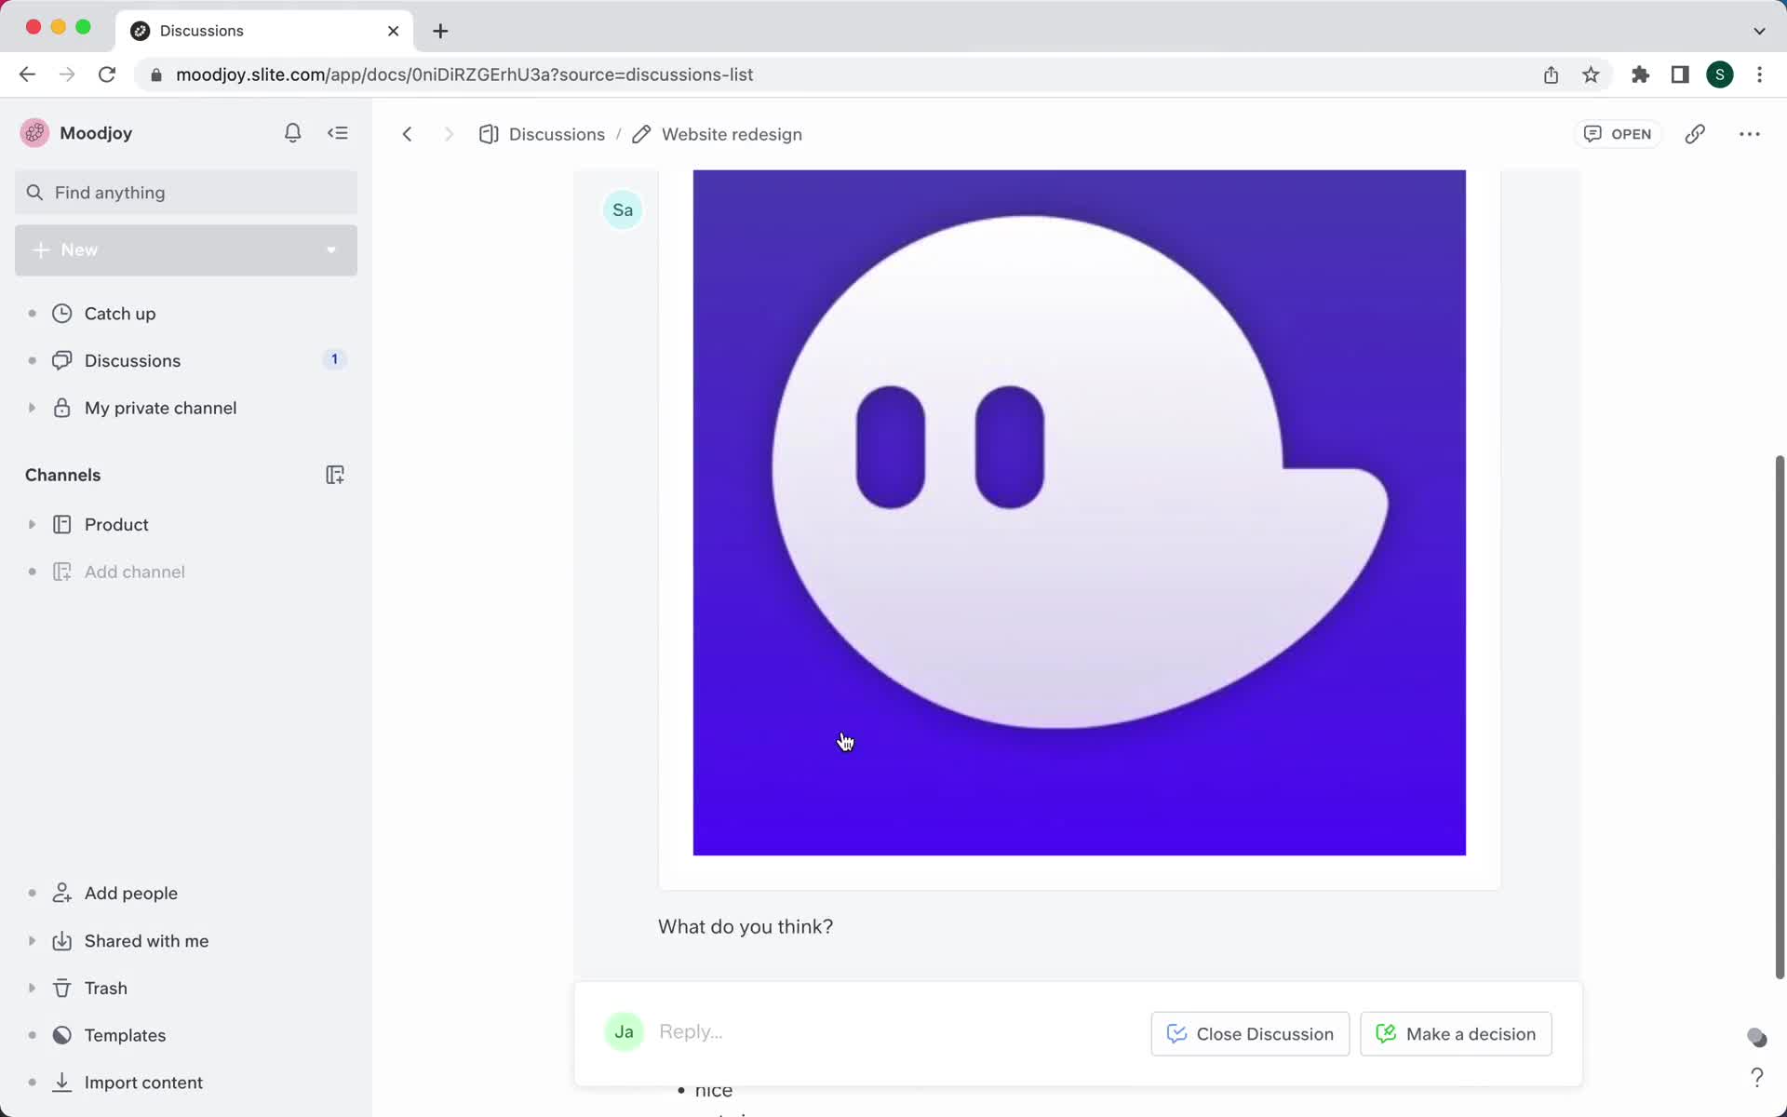Click the Ja reply avatar
The height and width of the screenshot is (1117, 1787).
point(624,1031)
